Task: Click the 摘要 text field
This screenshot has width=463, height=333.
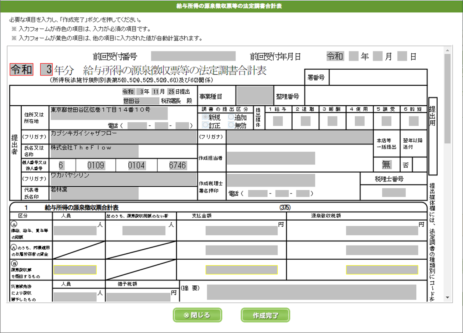Action: coord(311,292)
